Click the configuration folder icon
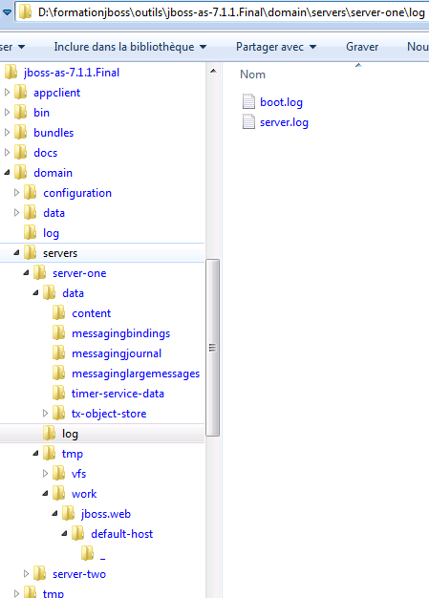Image resolution: width=429 pixels, height=598 pixels. (x=31, y=193)
